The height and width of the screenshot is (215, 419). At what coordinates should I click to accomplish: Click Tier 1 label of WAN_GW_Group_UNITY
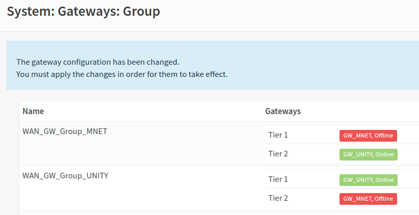(x=278, y=179)
